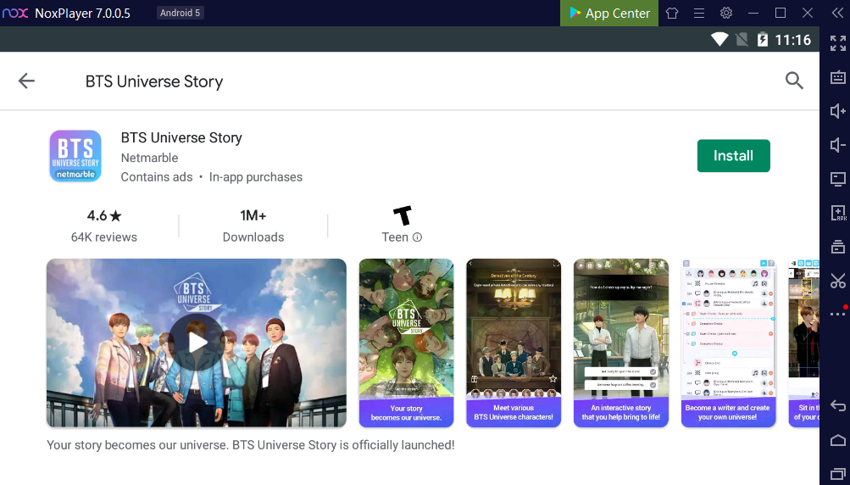The height and width of the screenshot is (485, 850).
Task: Play the BTS Universe trailer video
Action: pos(197,343)
